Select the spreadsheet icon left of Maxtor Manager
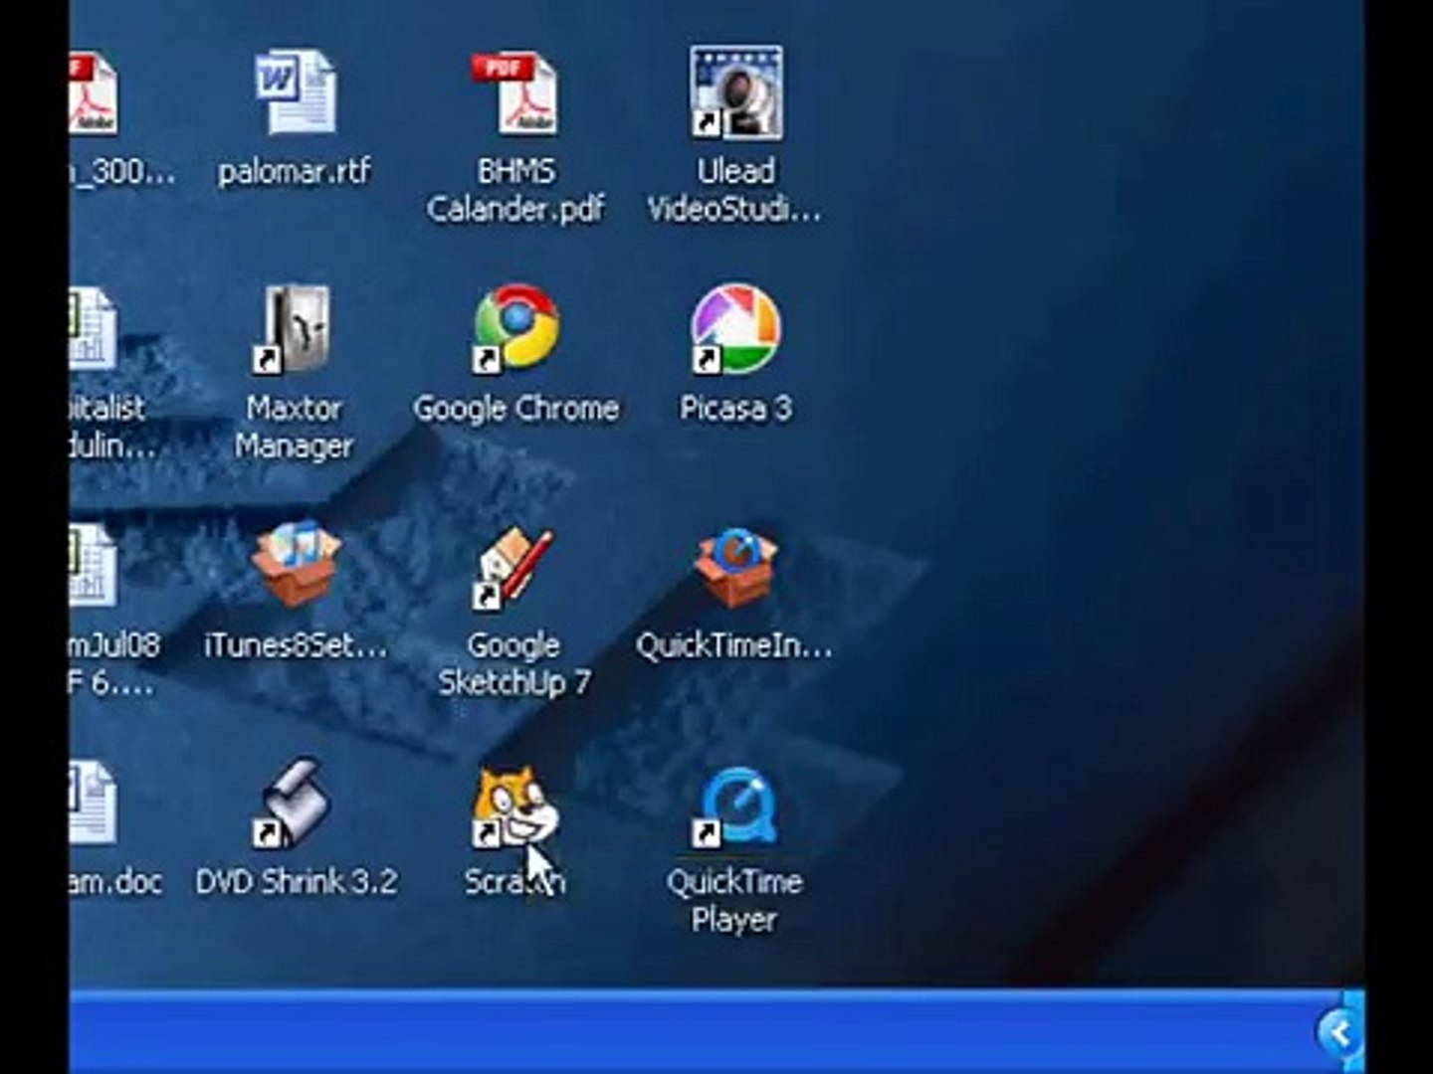 pos(93,329)
